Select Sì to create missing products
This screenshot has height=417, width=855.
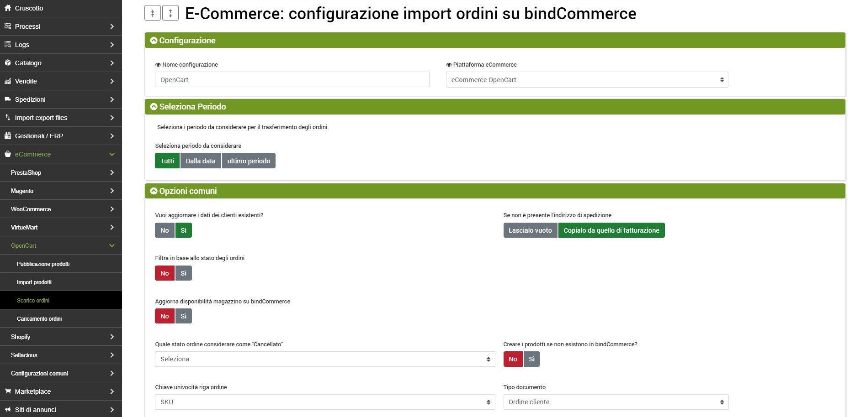(x=531, y=359)
